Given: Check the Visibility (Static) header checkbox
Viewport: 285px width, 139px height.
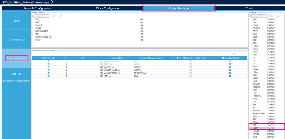Looking at the screenshot, I should 223,58.
